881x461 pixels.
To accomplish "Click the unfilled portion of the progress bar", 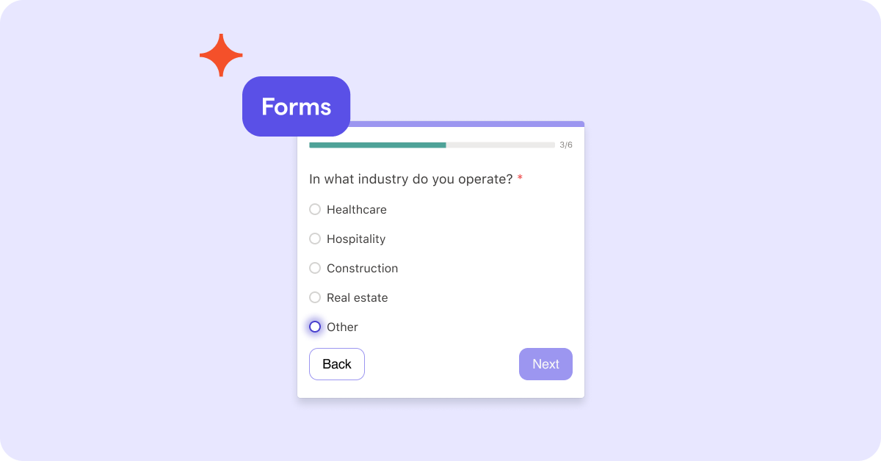I will 499,145.
